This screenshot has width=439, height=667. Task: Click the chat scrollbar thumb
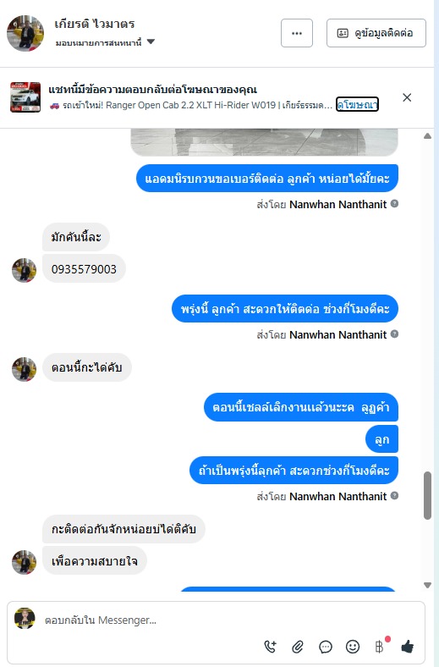(427, 495)
